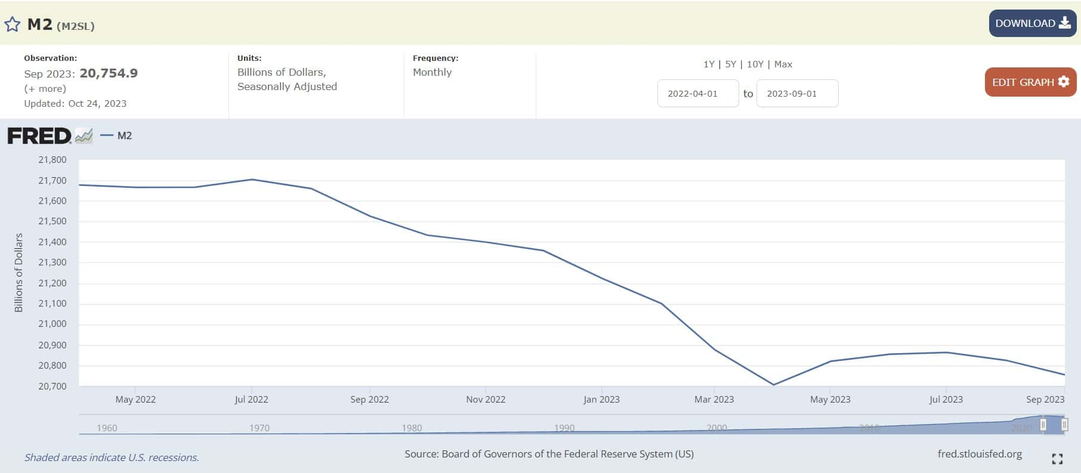Click the Nov 2022 x-axis label
Viewport: 1081px width, 473px height.
coord(486,400)
